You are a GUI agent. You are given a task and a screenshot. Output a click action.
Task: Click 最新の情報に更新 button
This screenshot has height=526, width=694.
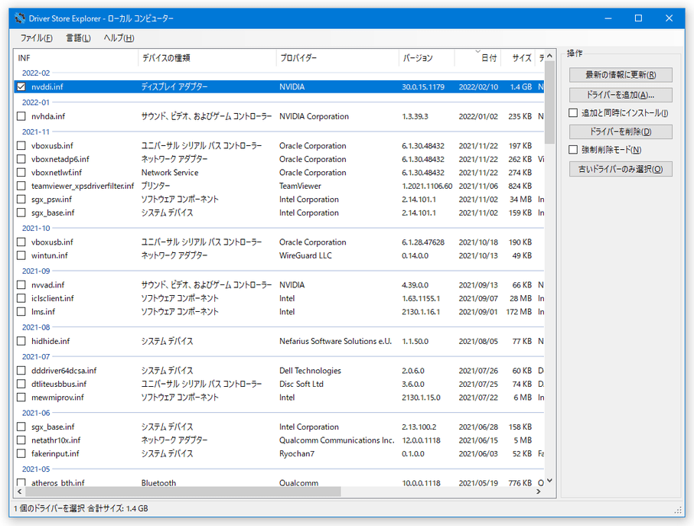(x=621, y=75)
